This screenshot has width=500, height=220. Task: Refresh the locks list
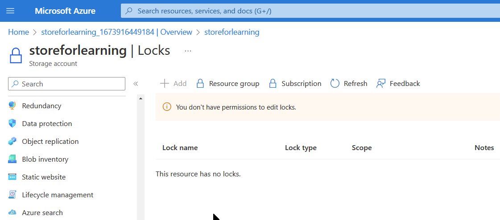coord(348,83)
